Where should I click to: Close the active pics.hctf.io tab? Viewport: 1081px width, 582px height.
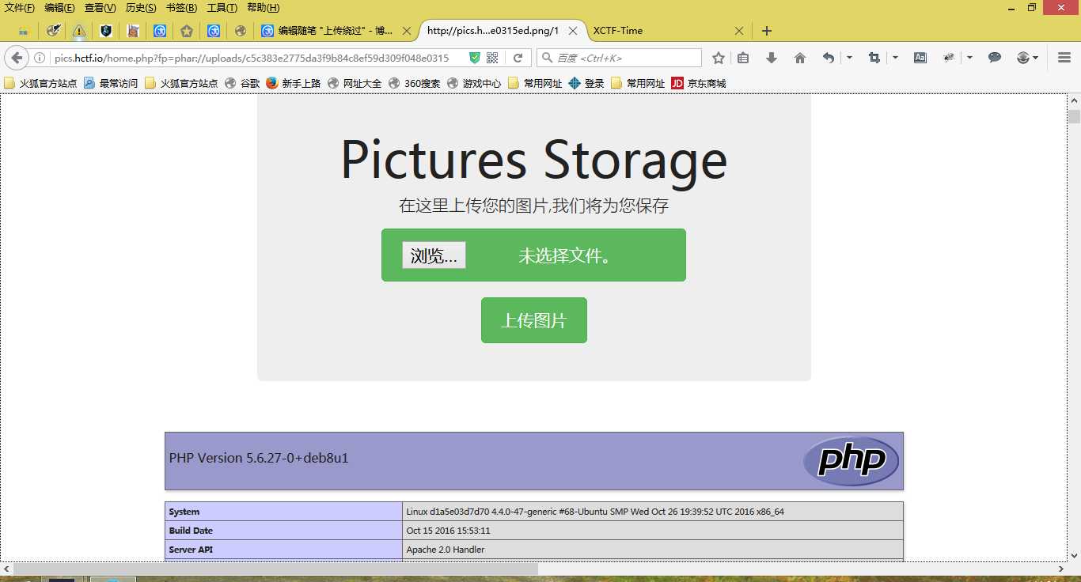point(573,31)
